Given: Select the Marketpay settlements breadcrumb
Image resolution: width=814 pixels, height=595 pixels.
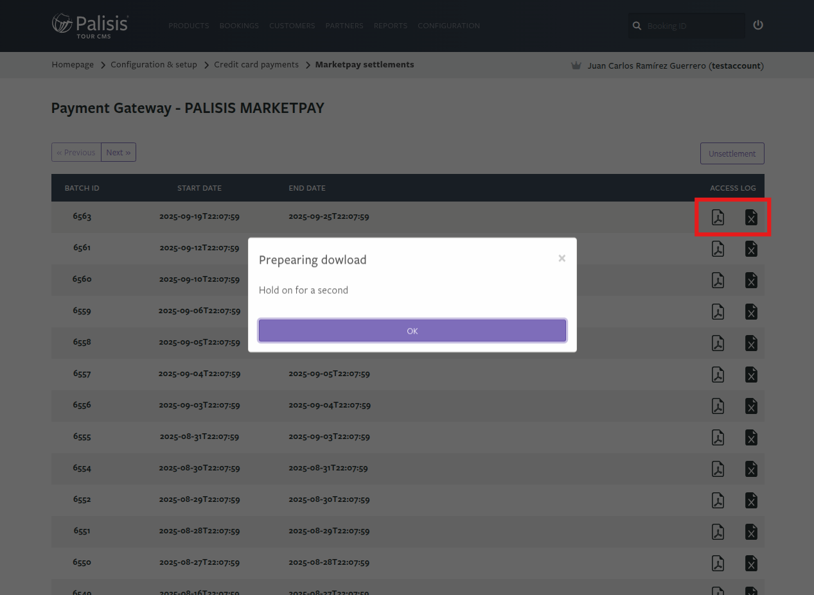Looking at the screenshot, I should coord(364,65).
